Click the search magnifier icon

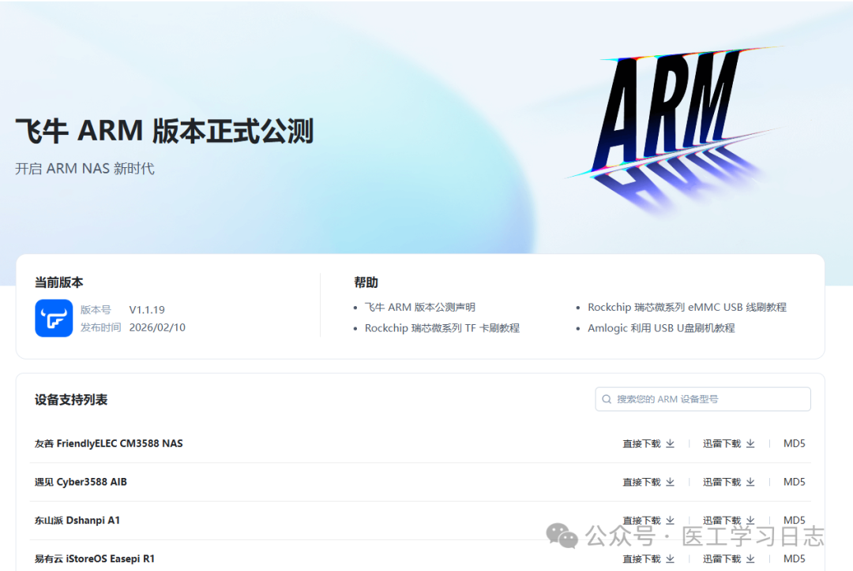[x=607, y=399]
